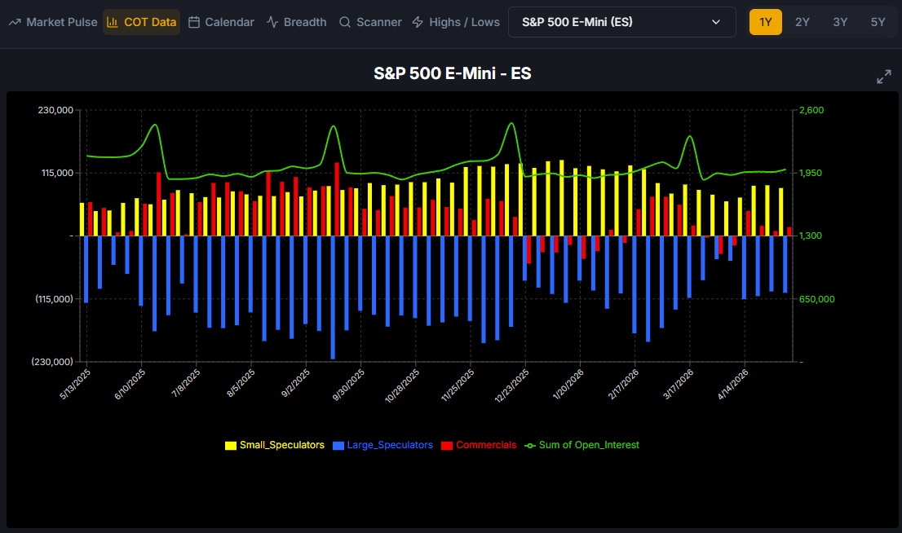Viewport: 902px width, 533px height.
Task: Click the 230,000 left axis label
Action: pyautogui.click(x=55, y=110)
